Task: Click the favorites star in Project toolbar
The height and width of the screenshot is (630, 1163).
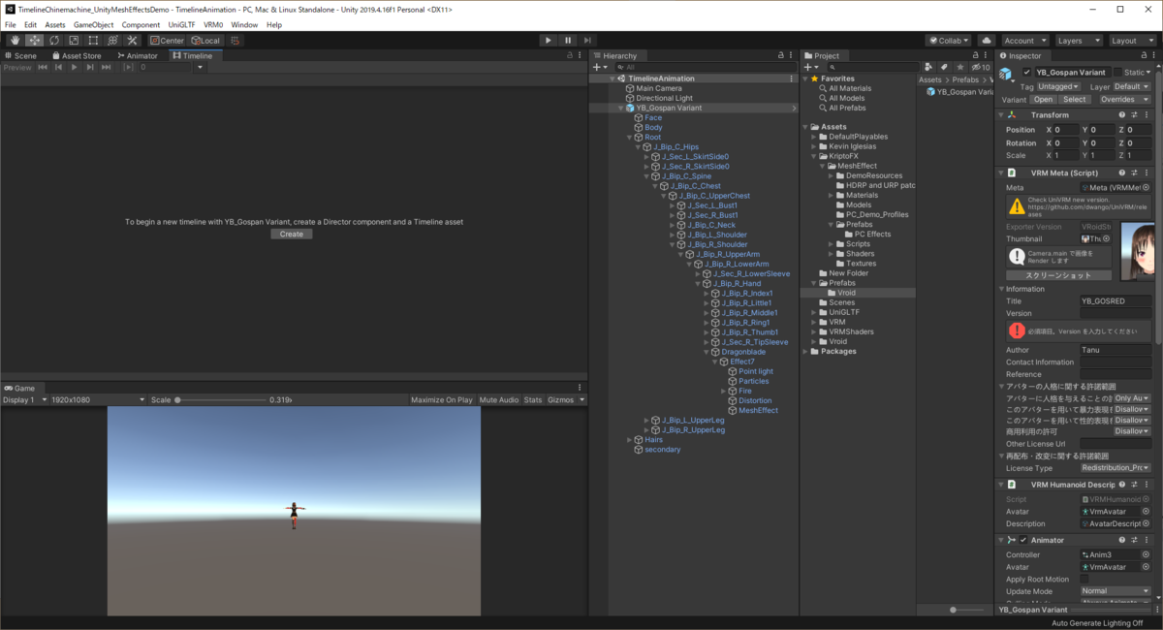Action: pos(959,67)
